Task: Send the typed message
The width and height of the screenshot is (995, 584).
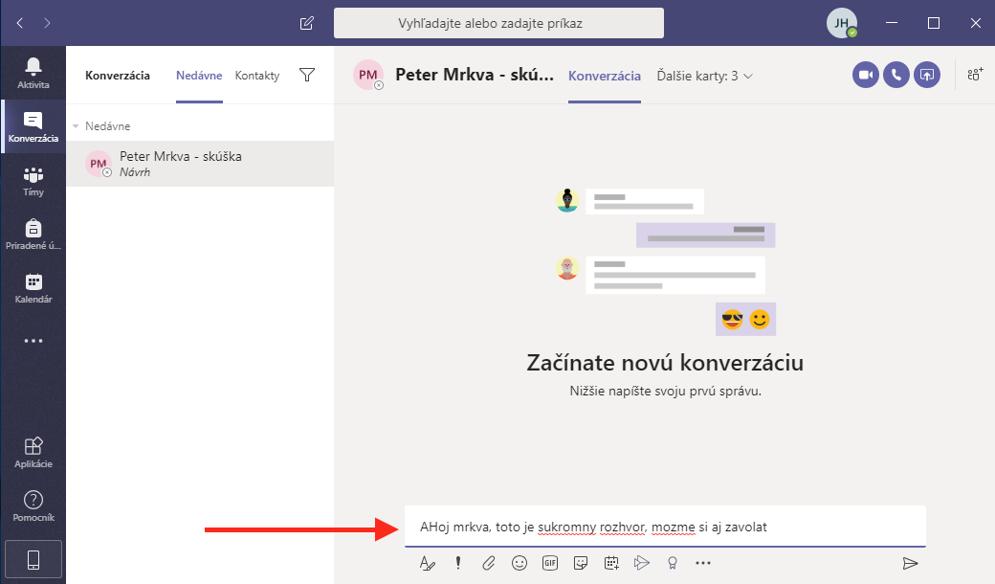Action: click(910, 563)
